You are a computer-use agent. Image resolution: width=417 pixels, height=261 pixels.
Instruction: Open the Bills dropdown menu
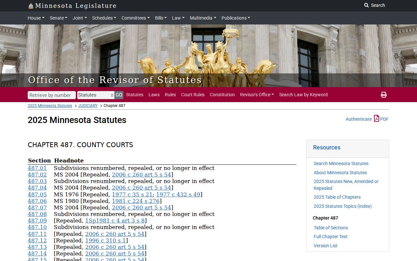(x=161, y=18)
